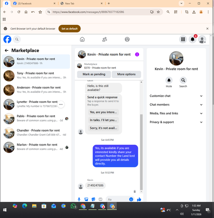Open Chandler - Private room for rent chat
This screenshot has height=218, width=214.
pyautogui.click(x=36, y=133)
